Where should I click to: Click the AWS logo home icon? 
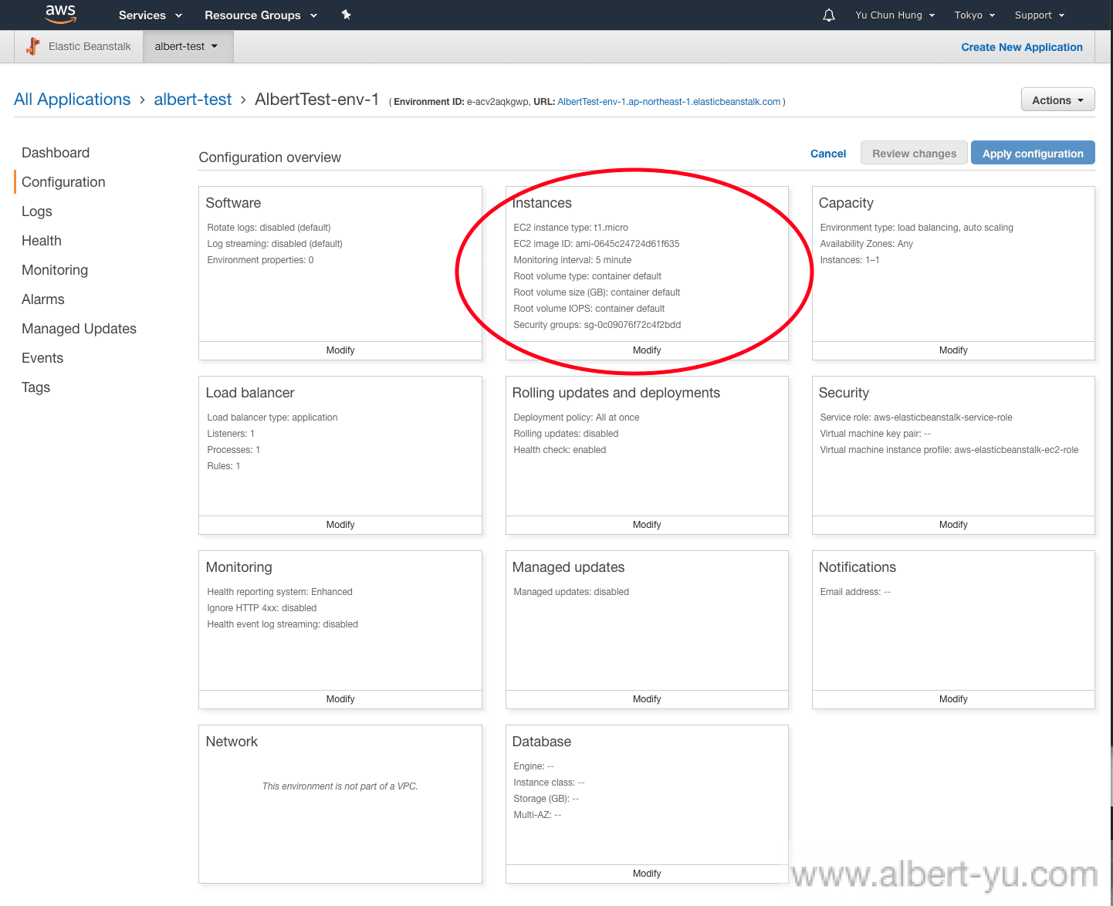tap(60, 15)
